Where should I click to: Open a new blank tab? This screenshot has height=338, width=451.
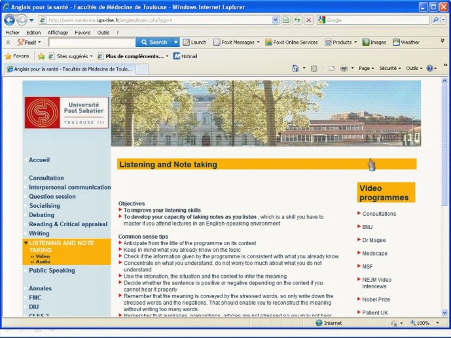tap(142, 69)
